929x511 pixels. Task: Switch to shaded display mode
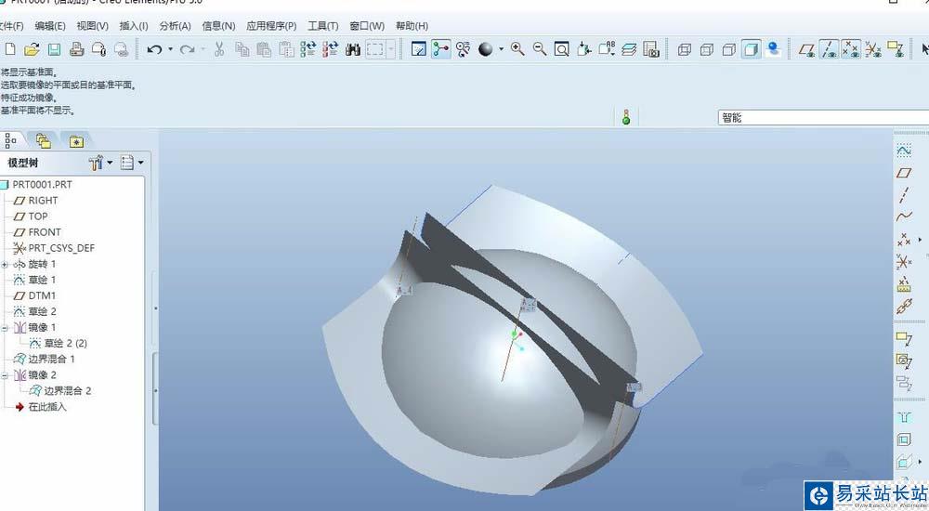pos(751,49)
